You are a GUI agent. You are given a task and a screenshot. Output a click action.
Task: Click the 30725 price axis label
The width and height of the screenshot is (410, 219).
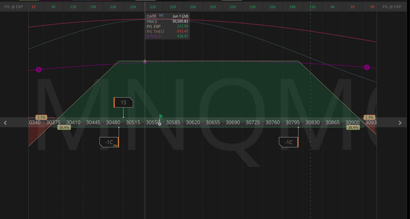click(253, 123)
